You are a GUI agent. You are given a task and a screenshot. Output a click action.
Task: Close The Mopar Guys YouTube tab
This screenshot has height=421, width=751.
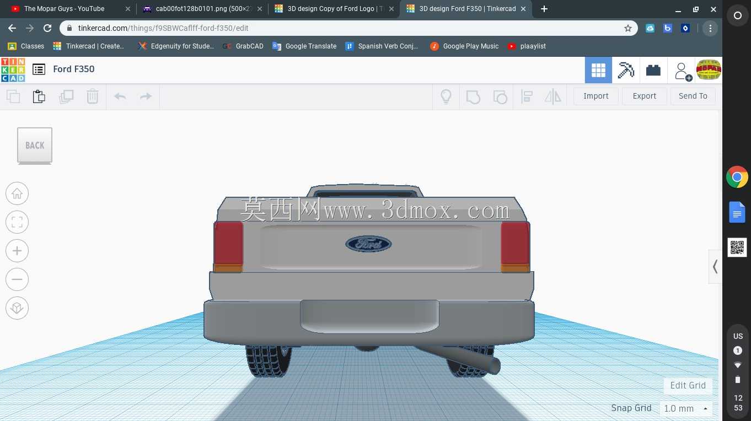pos(128,9)
